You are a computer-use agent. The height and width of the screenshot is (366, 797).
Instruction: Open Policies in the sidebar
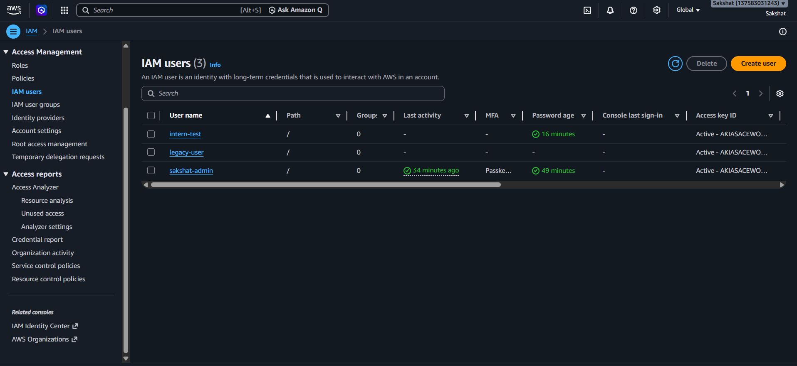(23, 79)
